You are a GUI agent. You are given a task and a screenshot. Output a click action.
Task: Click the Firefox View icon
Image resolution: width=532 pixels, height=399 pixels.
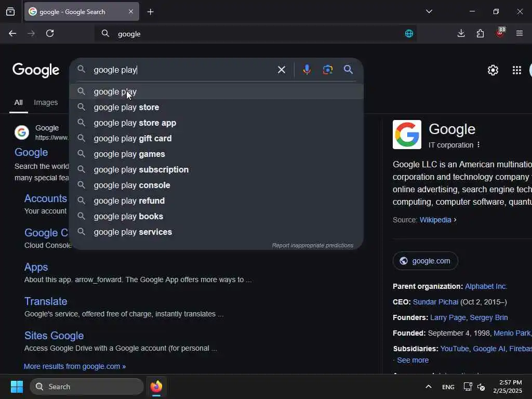click(x=10, y=11)
